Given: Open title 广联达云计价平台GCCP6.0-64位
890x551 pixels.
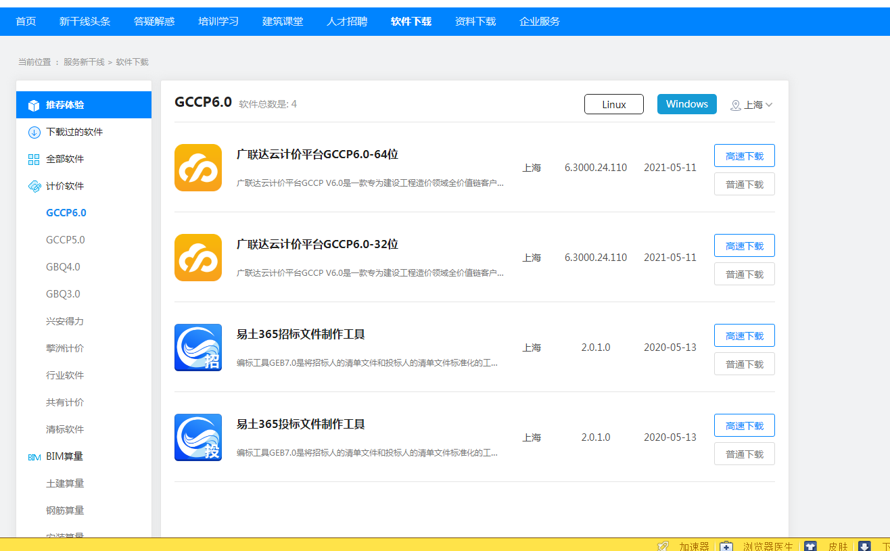Looking at the screenshot, I should coord(317,154).
